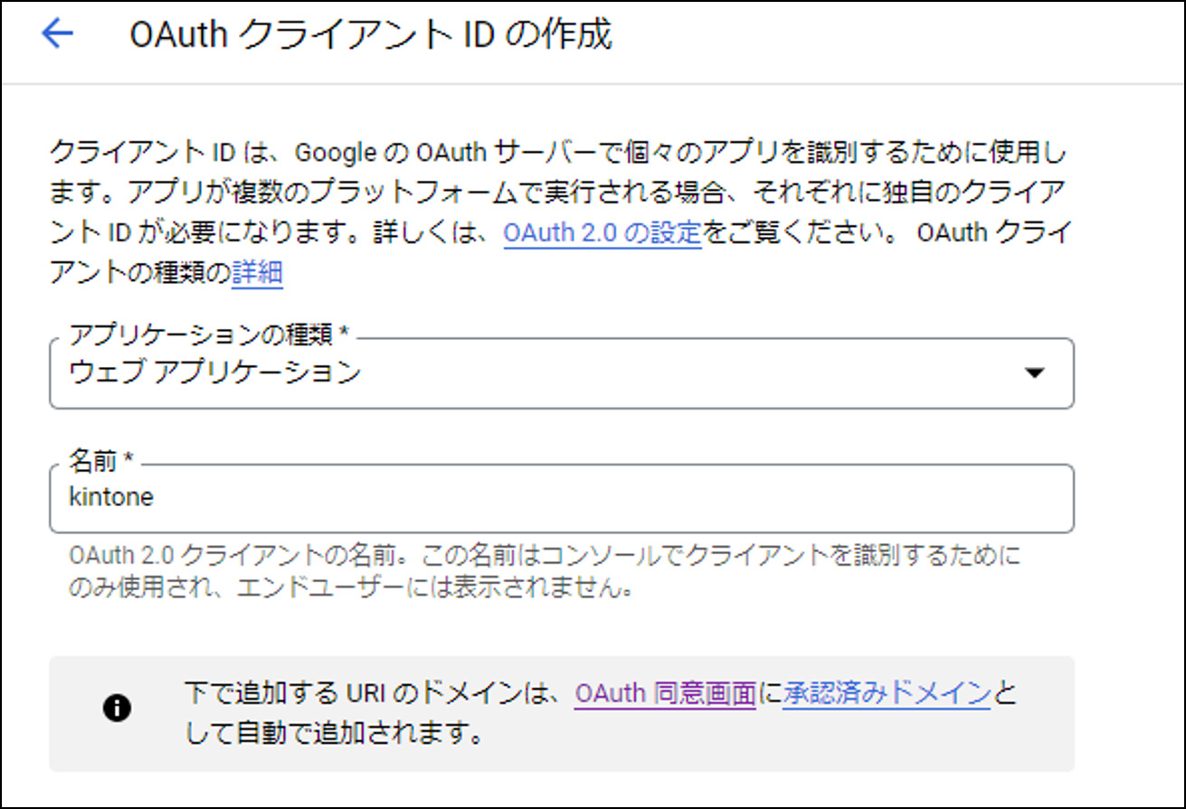
Task: Click the kintone text in name field
Action: click(110, 498)
